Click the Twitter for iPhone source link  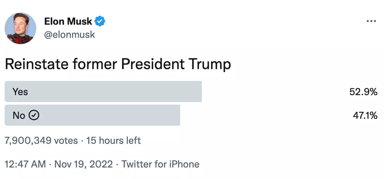click(160, 164)
